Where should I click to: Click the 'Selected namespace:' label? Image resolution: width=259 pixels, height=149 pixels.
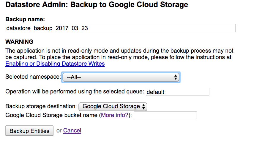pos(33,77)
